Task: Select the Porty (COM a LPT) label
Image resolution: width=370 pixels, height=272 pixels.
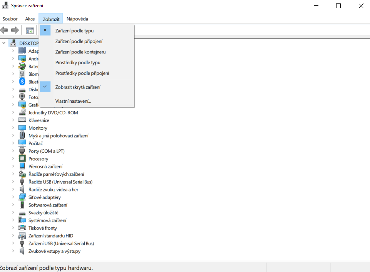Action: [x=47, y=151]
